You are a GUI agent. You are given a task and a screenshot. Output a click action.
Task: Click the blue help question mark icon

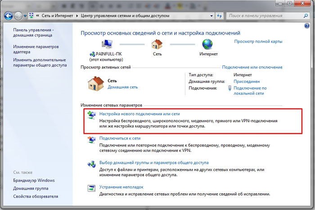pos(307,27)
